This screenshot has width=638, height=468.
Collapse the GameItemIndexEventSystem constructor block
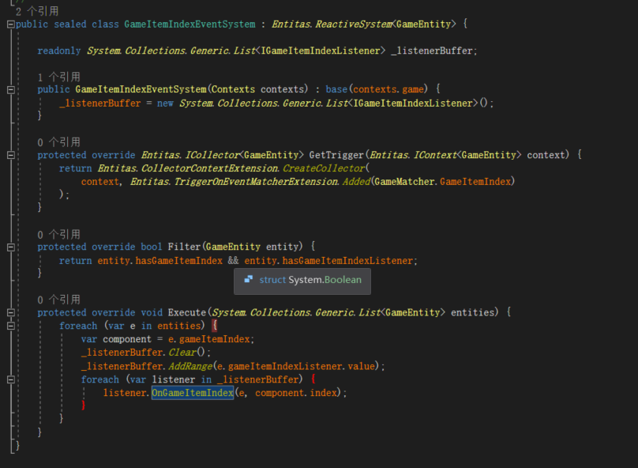tap(11, 89)
